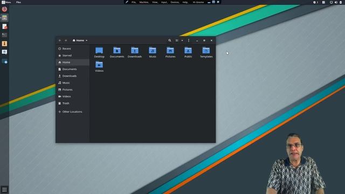Image resolution: width=345 pixels, height=194 pixels.
Task: Open the blue folder dock icon
Action: coord(4,61)
